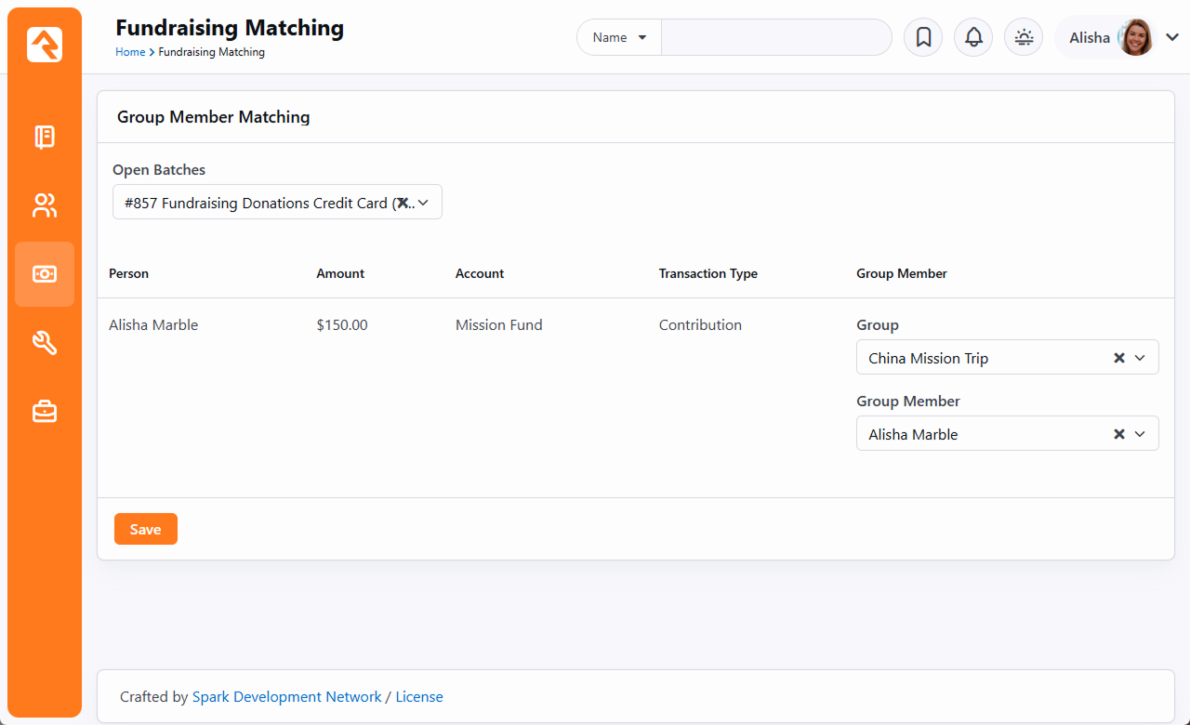Open the Intranet book icon in sidebar
1190x725 pixels.
point(45,138)
